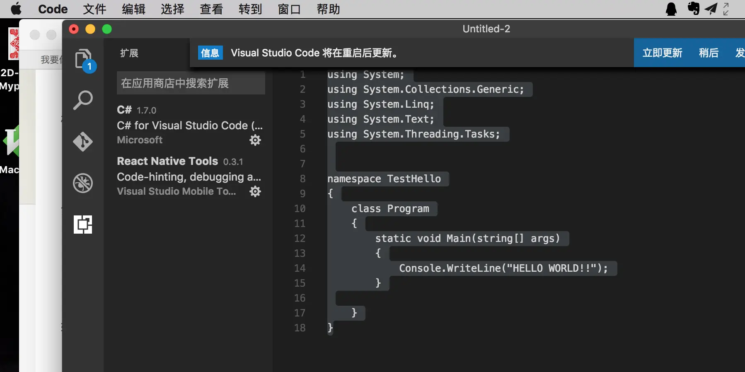Click the extension marketplace search field
Screen dimensions: 745x372
(x=191, y=83)
